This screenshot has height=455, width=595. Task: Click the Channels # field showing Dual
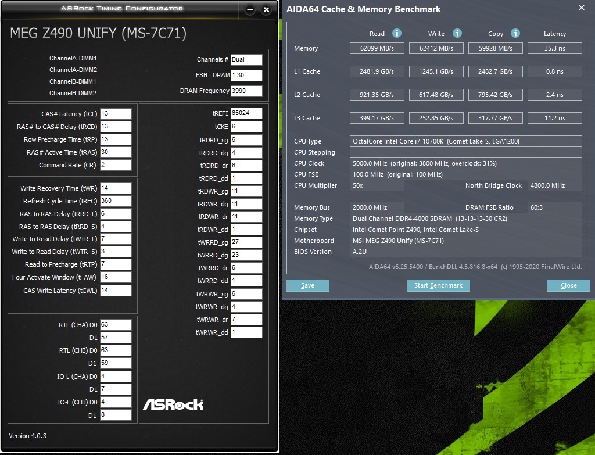coord(246,60)
